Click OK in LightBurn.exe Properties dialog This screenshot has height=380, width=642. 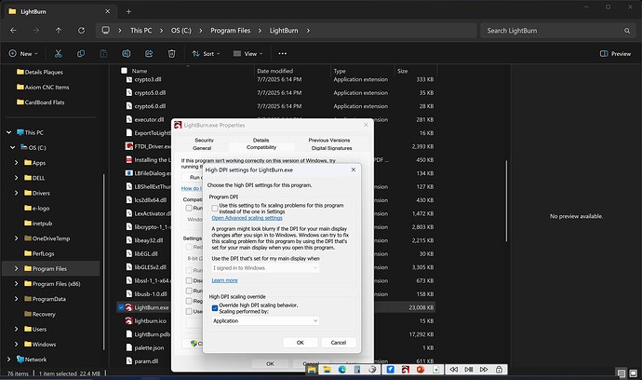270,363
